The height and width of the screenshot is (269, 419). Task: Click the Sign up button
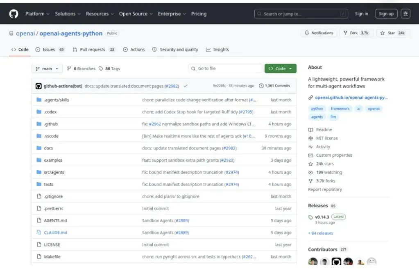point(386,14)
